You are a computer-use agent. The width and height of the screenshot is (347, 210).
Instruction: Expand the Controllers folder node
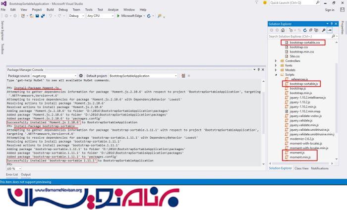click(x=276, y=61)
